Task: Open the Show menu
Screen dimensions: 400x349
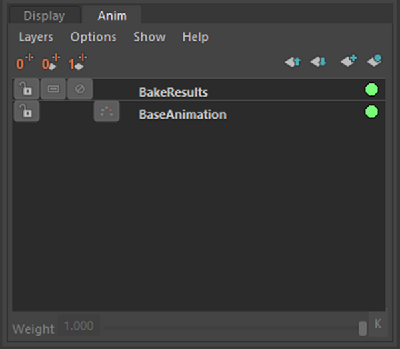Action: click(149, 37)
